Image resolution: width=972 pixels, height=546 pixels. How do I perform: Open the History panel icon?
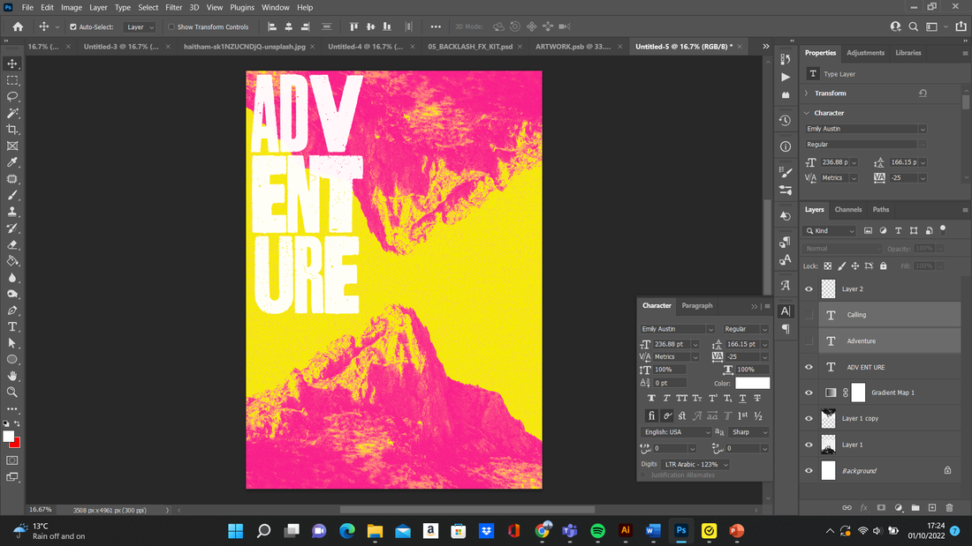coord(786,120)
